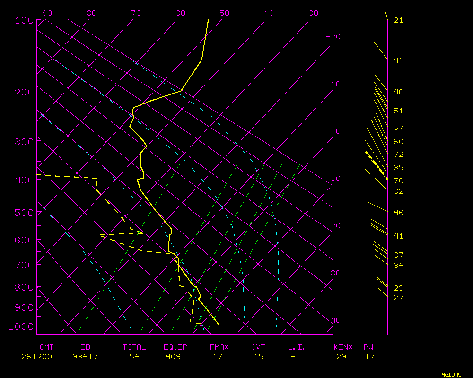Click the station ID value 93417
The width and height of the screenshot is (473, 378).
point(86,357)
